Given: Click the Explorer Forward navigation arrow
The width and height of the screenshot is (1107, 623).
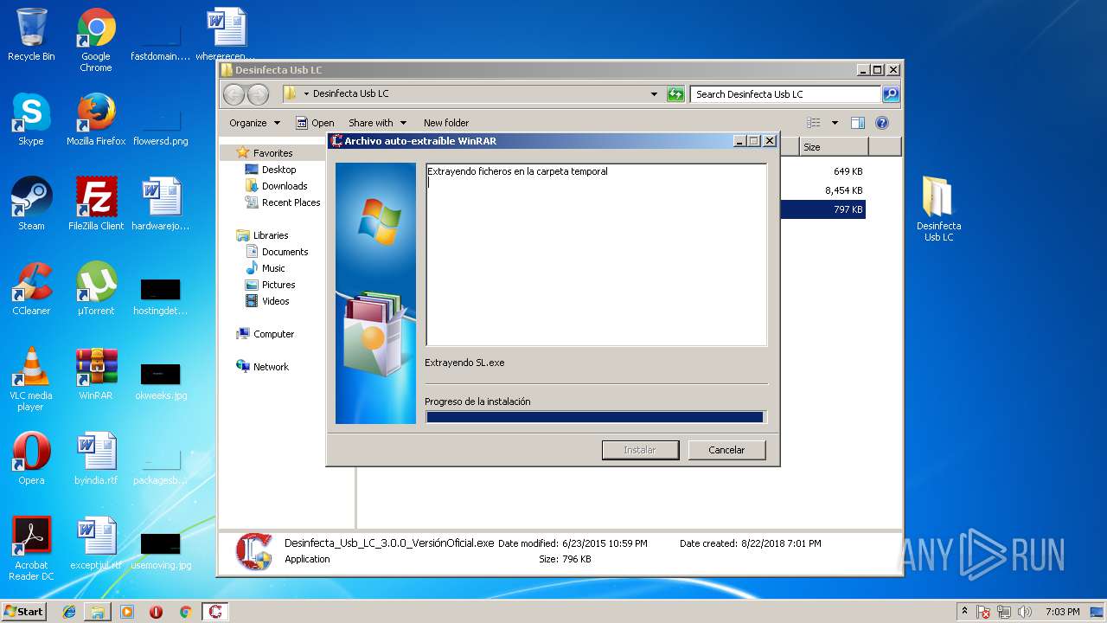Looking at the screenshot, I should pyautogui.click(x=258, y=94).
